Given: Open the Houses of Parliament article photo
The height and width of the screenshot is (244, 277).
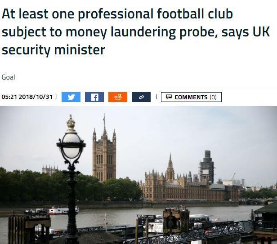Looking at the screenshot, I should point(138,175).
